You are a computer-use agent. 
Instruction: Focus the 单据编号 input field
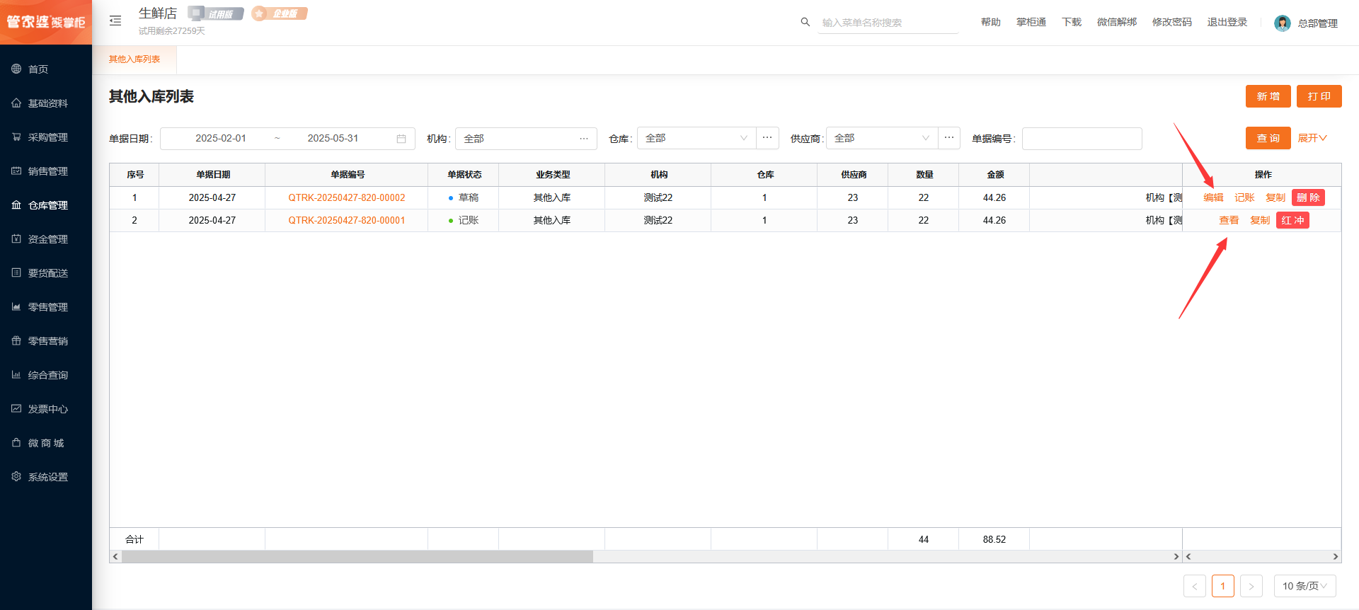coord(1082,139)
